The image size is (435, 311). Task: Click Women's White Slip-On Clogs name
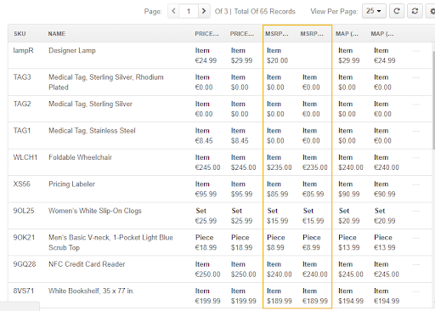pos(95,211)
